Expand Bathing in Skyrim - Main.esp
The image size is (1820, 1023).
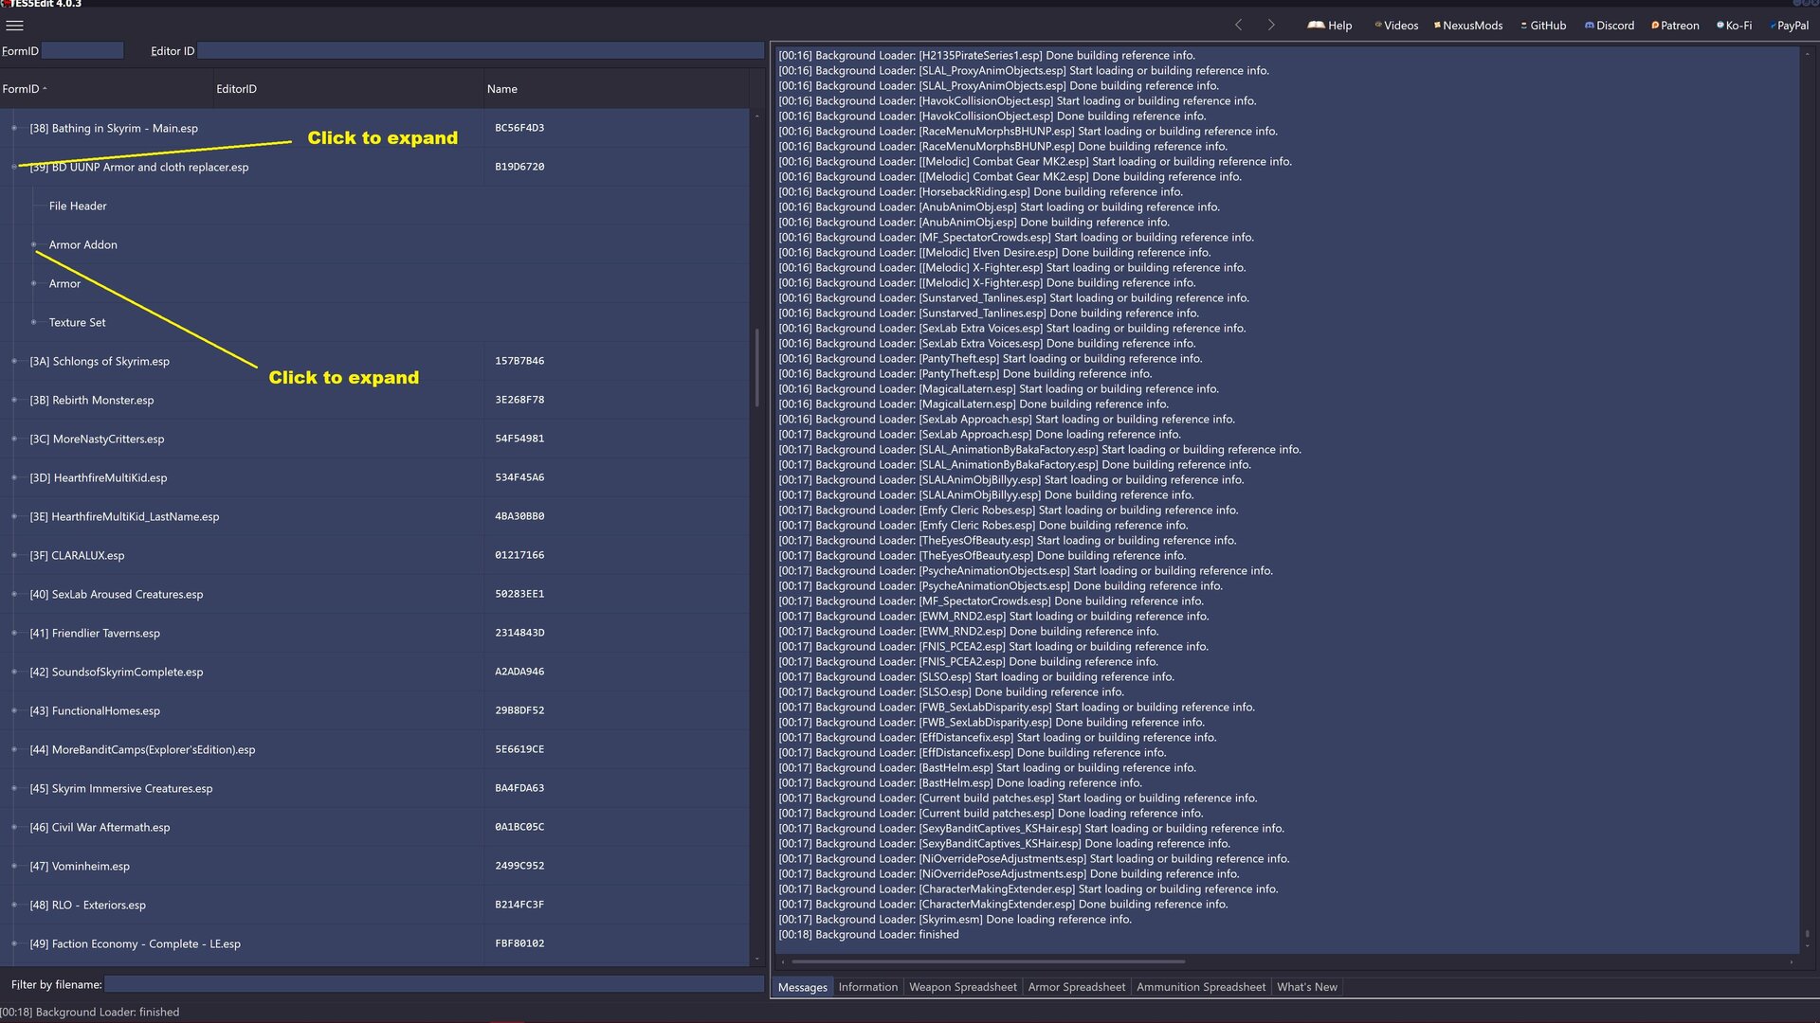pos(14,128)
